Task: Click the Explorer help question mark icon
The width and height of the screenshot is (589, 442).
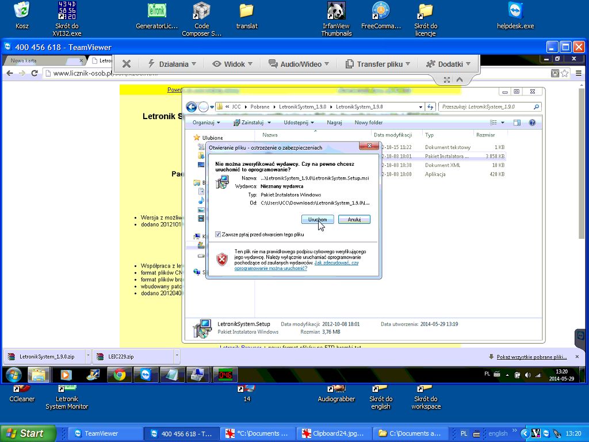Action: coord(532,123)
